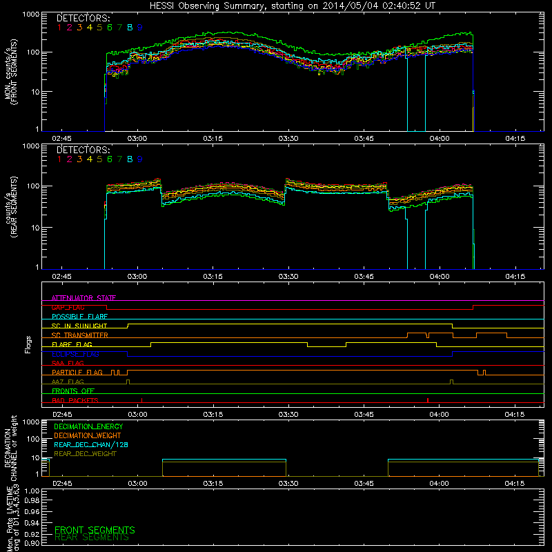Click 03:30 tick under the decimation panel

pyautogui.click(x=288, y=484)
